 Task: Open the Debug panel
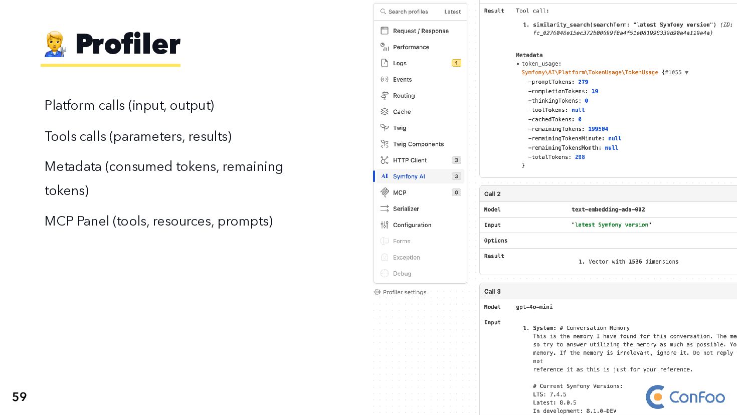[x=420, y=273]
